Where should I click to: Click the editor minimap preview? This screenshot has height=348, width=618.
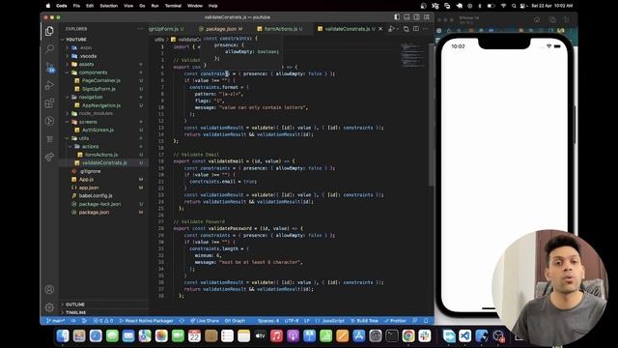click(x=412, y=55)
